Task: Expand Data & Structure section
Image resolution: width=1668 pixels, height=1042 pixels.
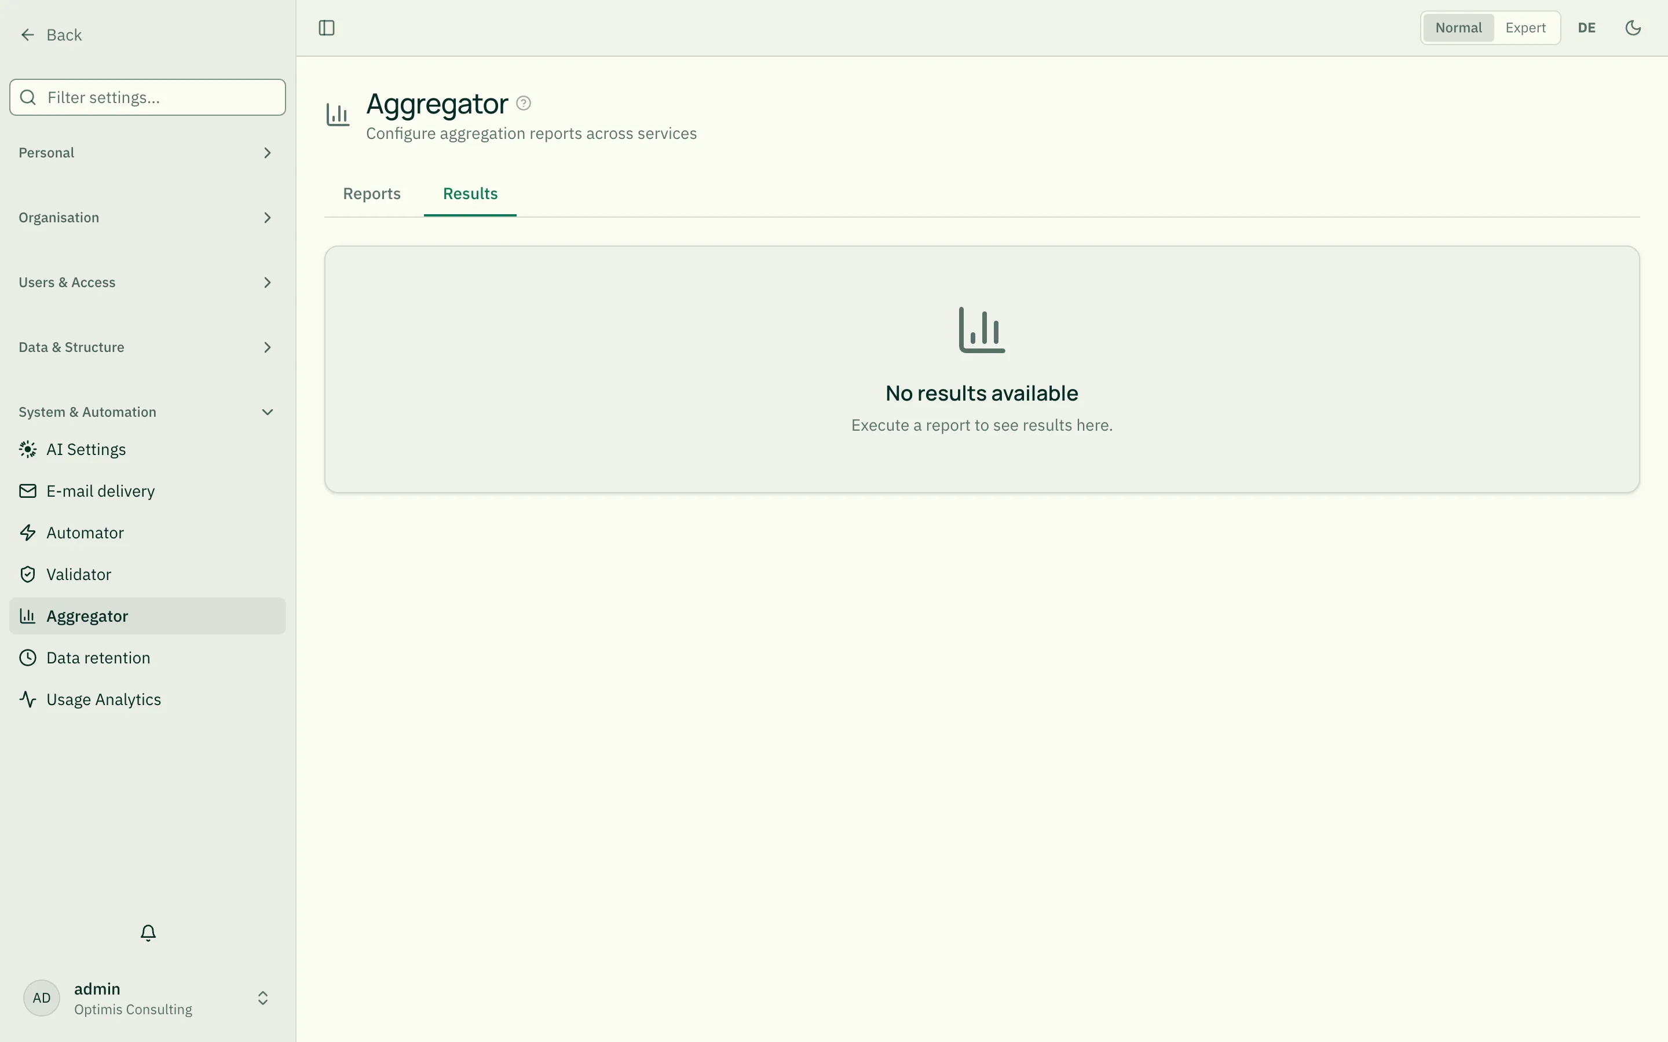Action: click(148, 347)
